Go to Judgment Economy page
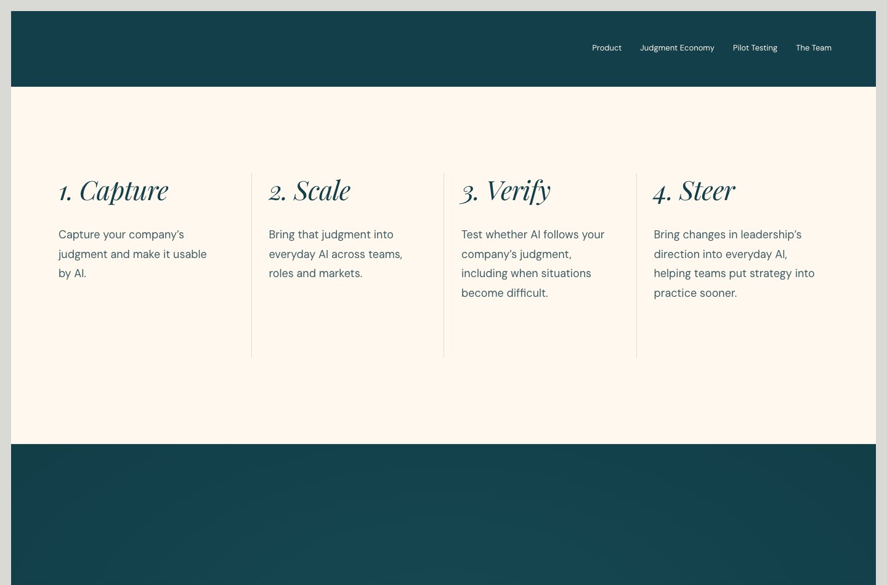This screenshot has width=887, height=585. [x=677, y=48]
